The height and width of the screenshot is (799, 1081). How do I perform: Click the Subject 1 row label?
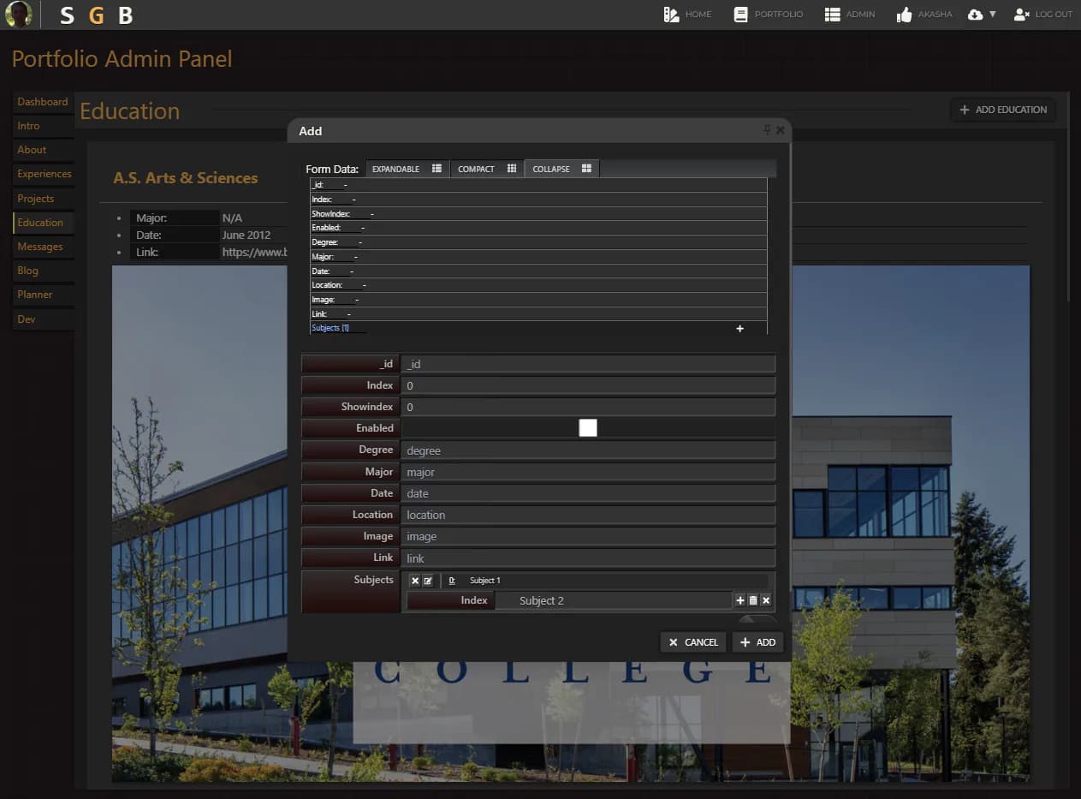pyautogui.click(x=484, y=581)
